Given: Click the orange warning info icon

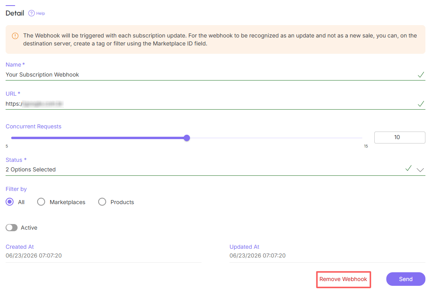Looking at the screenshot, I should pyautogui.click(x=15, y=36).
